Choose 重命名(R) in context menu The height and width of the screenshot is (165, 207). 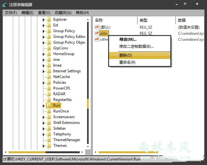(x=140, y=62)
